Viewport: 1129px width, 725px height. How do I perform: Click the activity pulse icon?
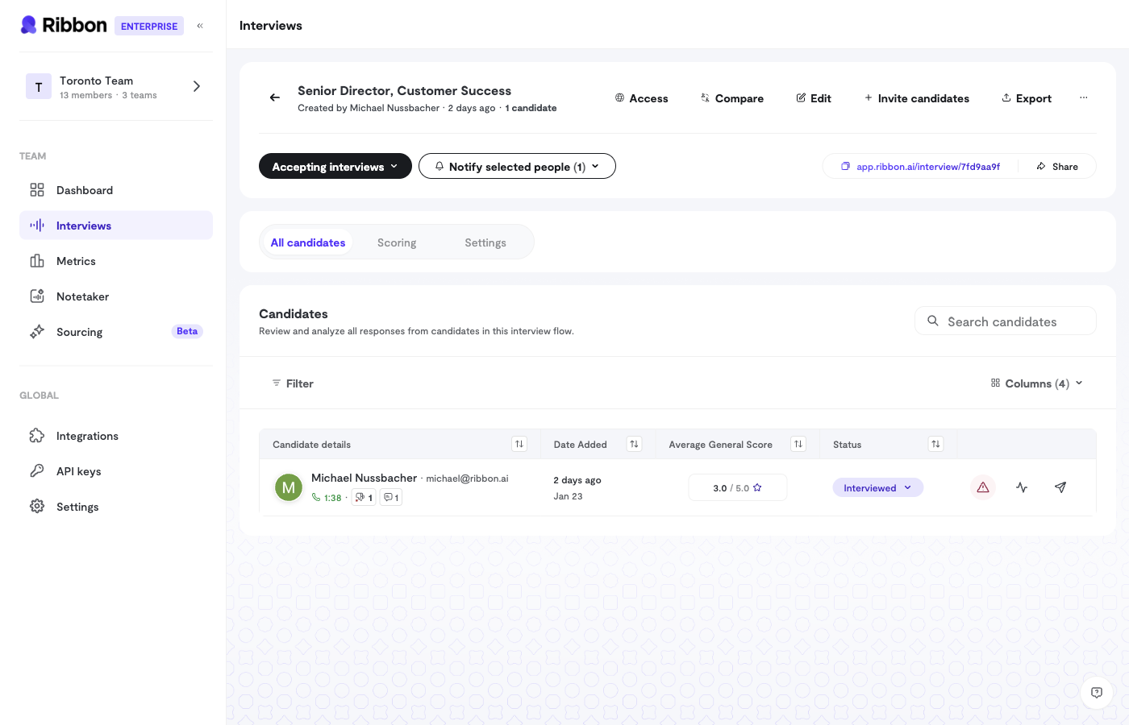coord(1022,487)
